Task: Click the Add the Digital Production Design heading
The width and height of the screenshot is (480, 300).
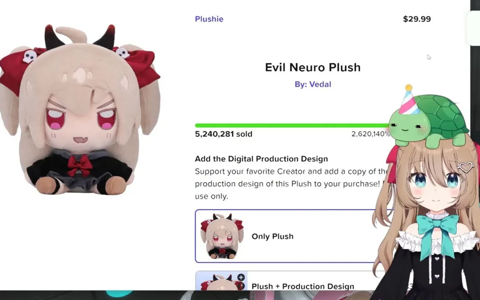Action: pyautogui.click(x=262, y=159)
